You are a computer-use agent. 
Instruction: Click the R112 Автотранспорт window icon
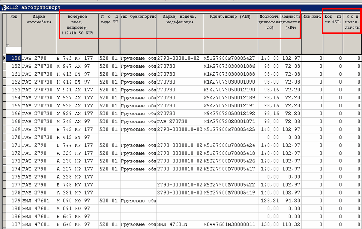click(4, 8)
